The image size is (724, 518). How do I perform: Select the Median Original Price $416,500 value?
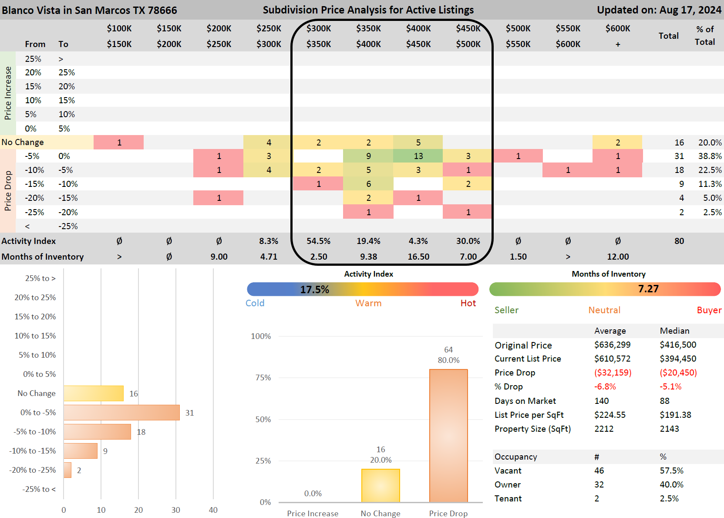(677, 345)
